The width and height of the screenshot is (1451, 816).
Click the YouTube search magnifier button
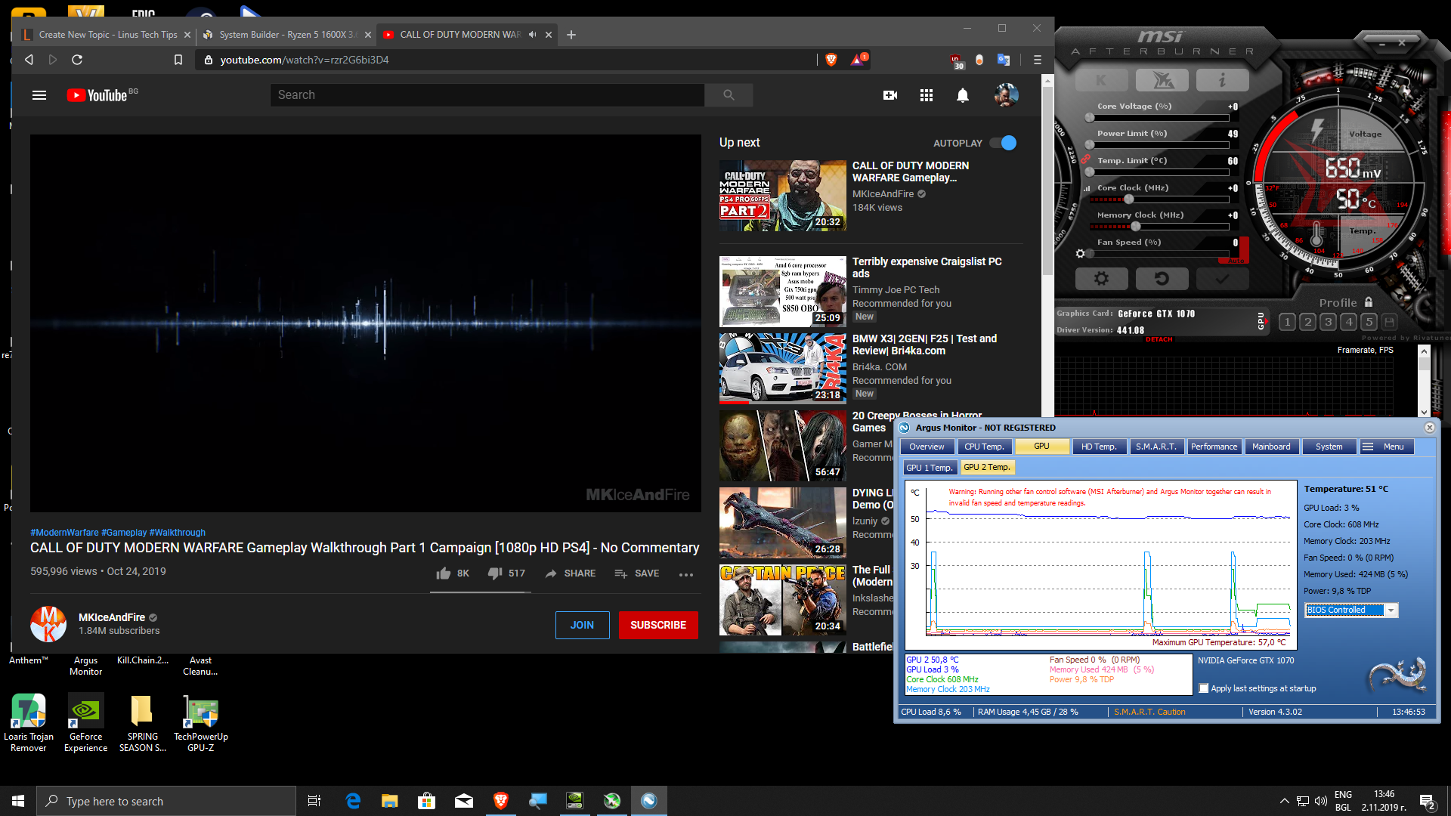pyautogui.click(x=729, y=95)
